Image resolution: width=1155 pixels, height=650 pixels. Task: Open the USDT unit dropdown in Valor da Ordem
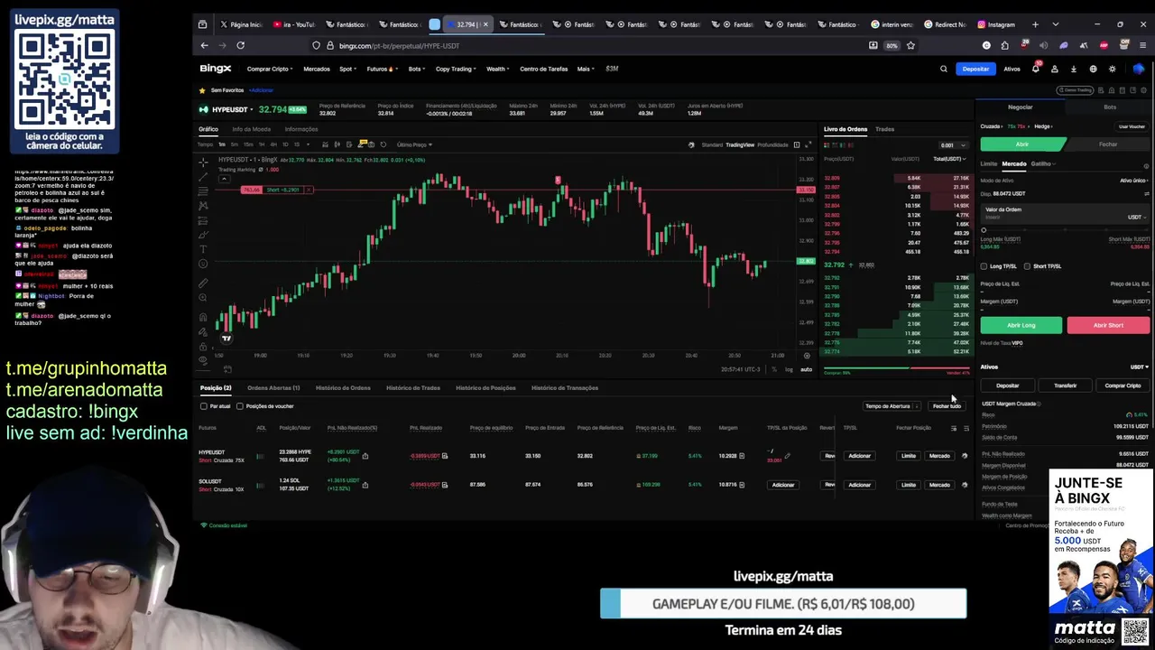(x=1137, y=218)
